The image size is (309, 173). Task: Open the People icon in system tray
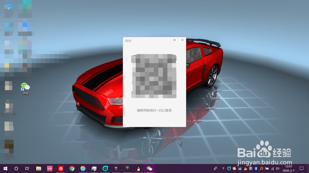pyautogui.click(x=215, y=168)
